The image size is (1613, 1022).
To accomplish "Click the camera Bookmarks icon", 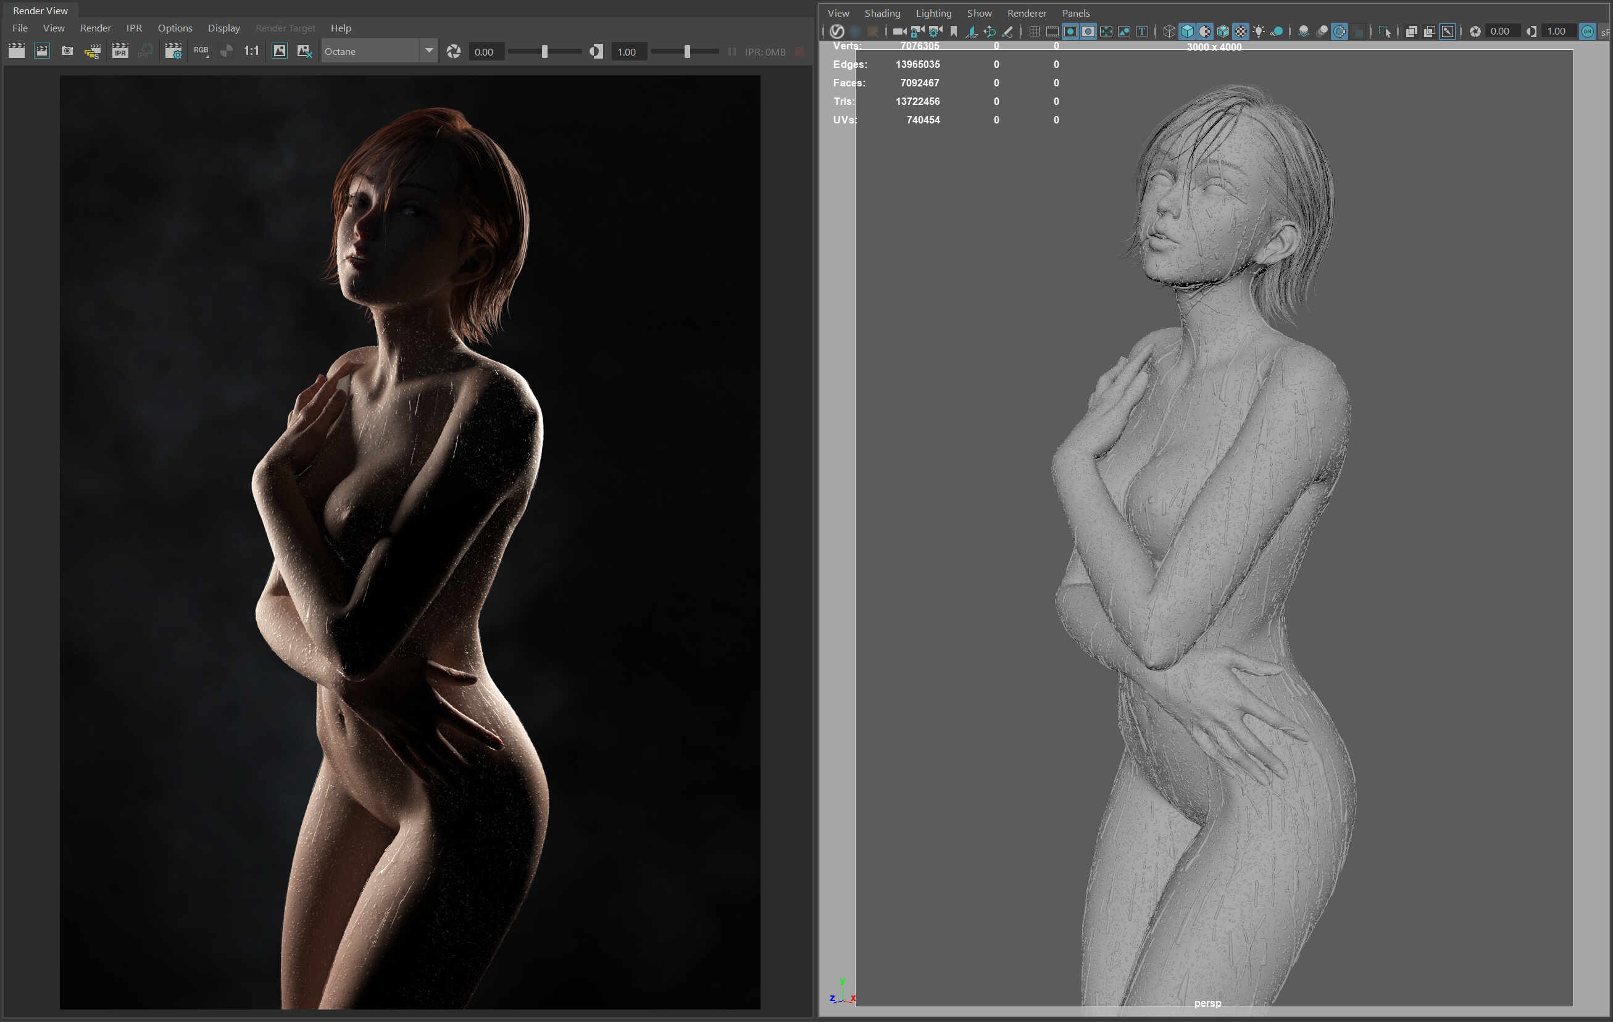I will pyautogui.click(x=954, y=31).
